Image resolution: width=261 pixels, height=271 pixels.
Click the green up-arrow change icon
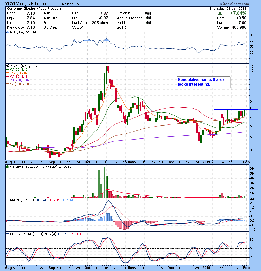pyautogui.click(x=220, y=13)
